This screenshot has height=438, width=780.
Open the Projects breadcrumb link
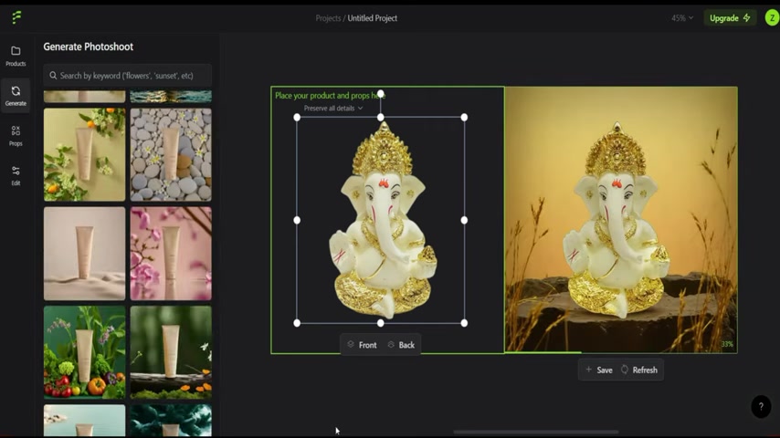tap(328, 18)
